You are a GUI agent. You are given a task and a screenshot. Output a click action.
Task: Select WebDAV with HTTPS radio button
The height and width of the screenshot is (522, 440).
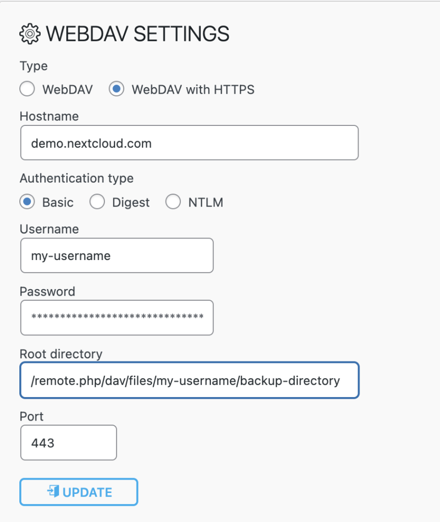tap(117, 89)
